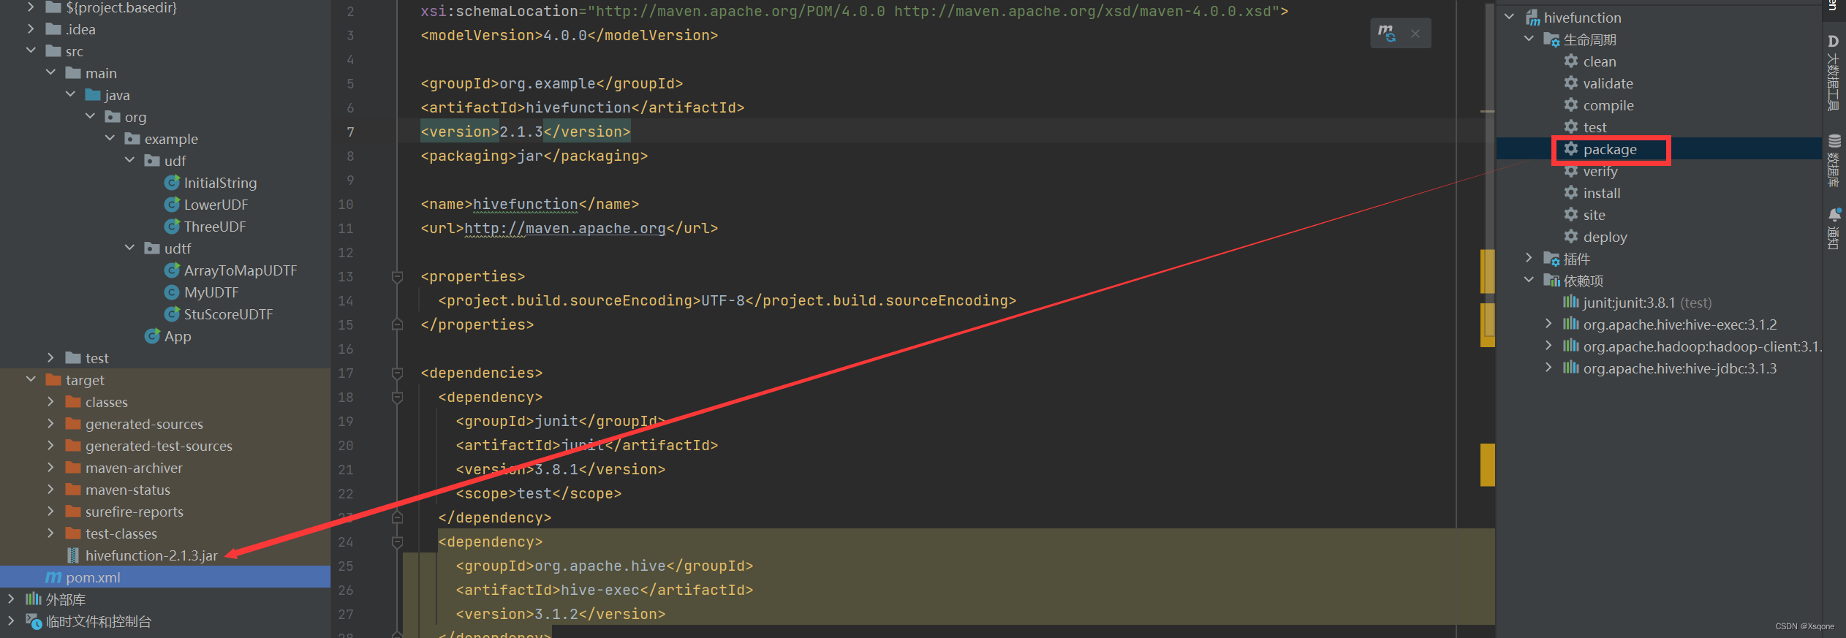
Task: Expand the 插件 plugins node
Action: pyautogui.click(x=1529, y=258)
